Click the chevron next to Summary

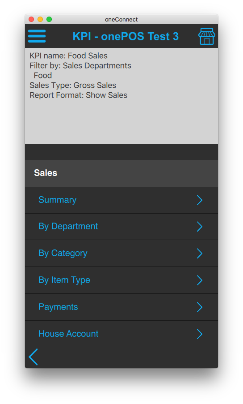(x=200, y=200)
